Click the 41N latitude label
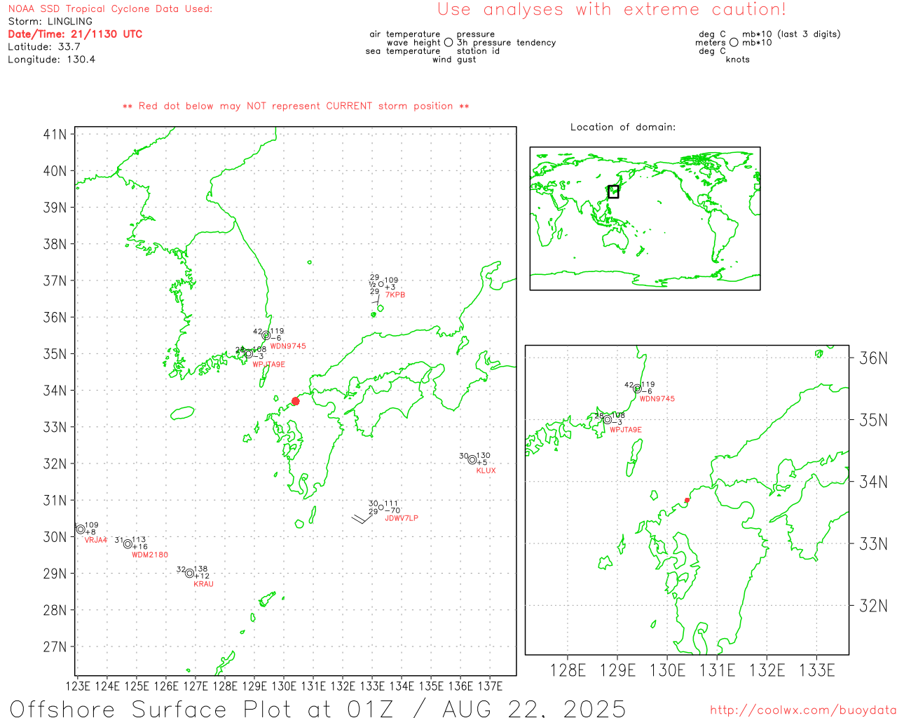This screenshot has width=897, height=718. [55, 134]
